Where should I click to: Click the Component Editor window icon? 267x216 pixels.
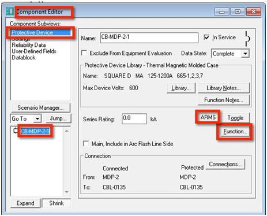click(9, 12)
